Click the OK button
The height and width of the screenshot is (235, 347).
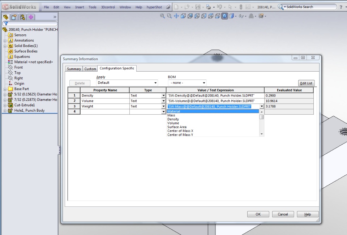(x=258, y=214)
